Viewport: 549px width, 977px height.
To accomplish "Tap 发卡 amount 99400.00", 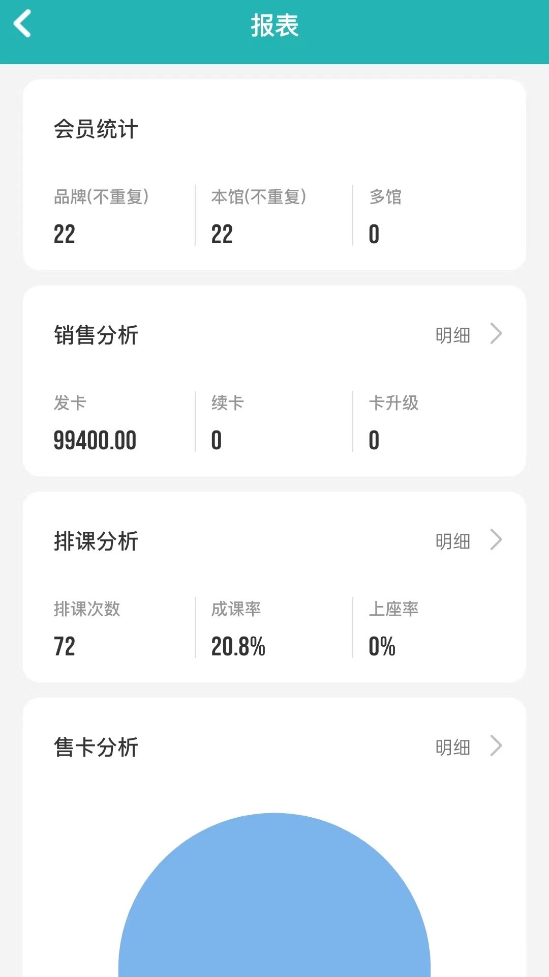I will (x=95, y=441).
